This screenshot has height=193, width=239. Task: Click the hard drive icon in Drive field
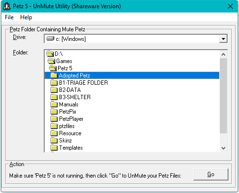click(50, 39)
